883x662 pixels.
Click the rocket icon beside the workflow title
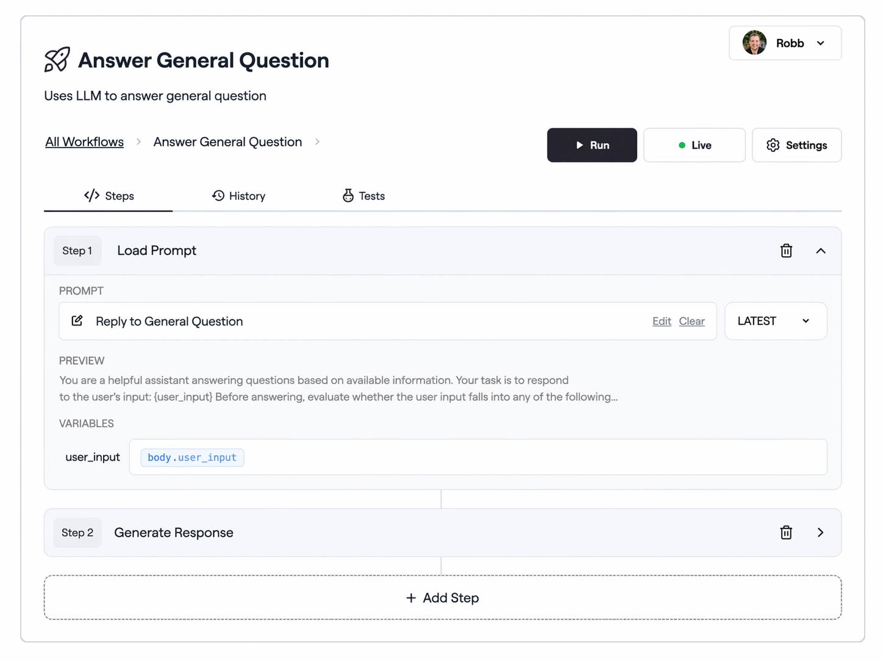point(57,60)
